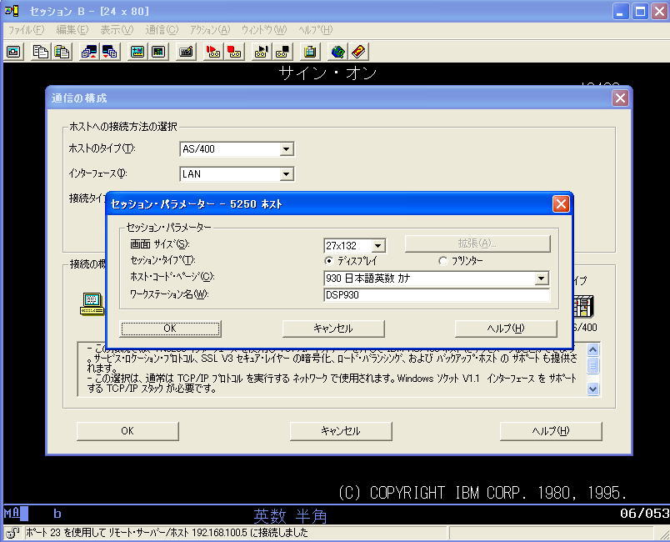Click the ホスト・コード・ページ(C): label

[x=172, y=277]
